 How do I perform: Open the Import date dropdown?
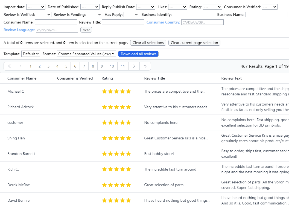coord(36,7)
